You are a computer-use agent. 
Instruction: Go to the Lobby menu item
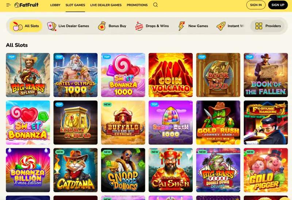pos(55,5)
